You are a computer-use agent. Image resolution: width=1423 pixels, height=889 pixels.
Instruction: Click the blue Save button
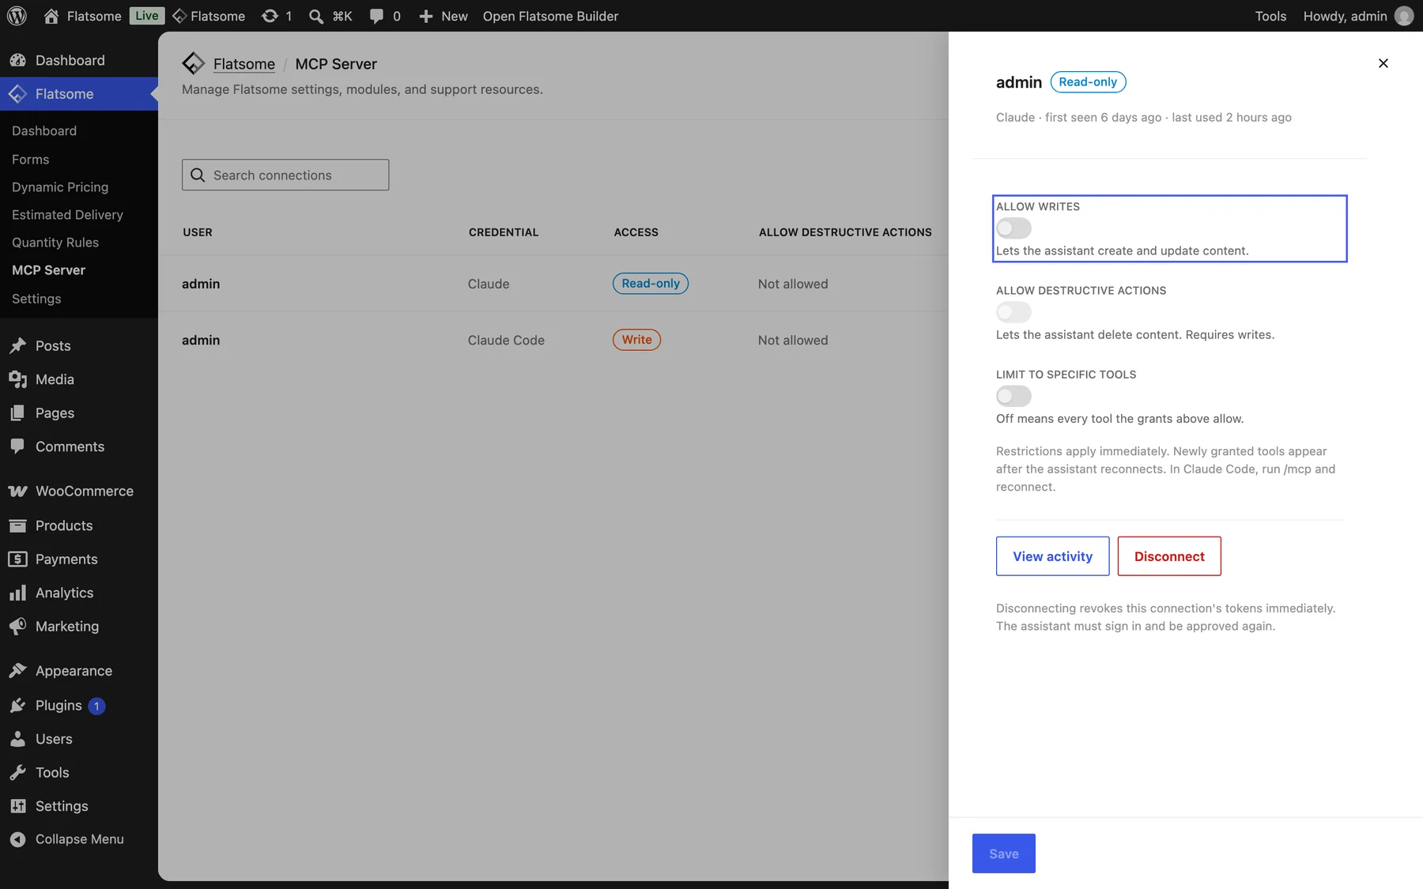1004,853
